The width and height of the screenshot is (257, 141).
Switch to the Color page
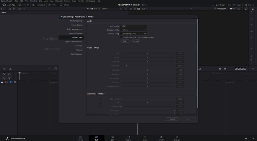coord(145,138)
